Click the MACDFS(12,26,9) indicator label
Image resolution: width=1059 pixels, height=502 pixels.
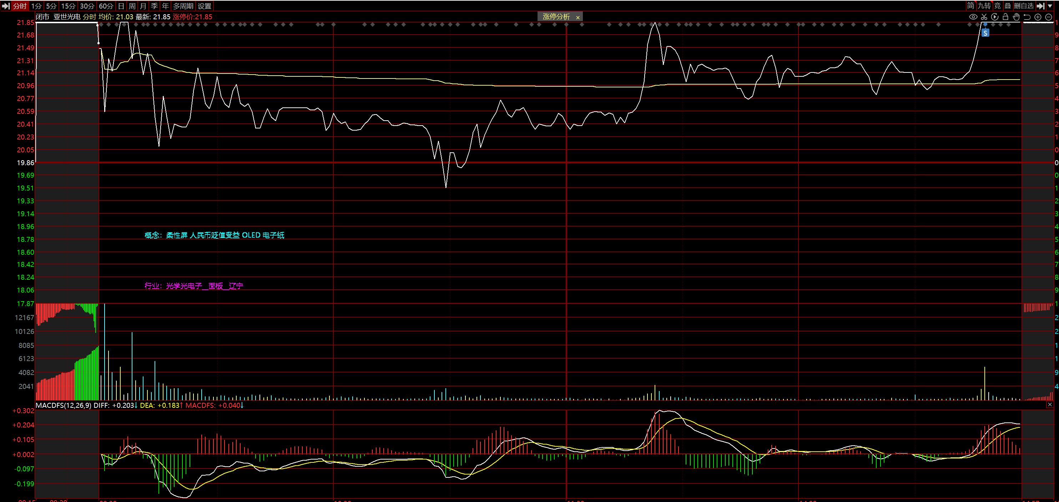[64, 405]
